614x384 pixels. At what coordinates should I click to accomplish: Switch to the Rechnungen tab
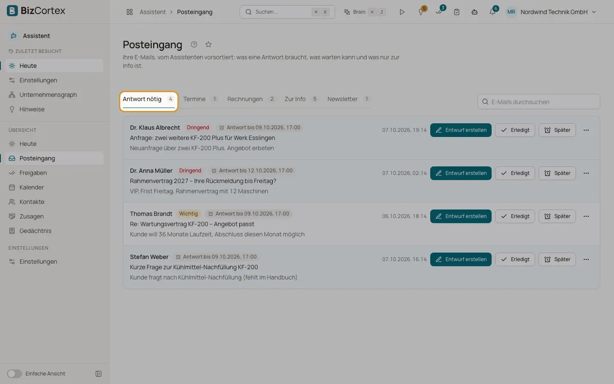(x=251, y=99)
